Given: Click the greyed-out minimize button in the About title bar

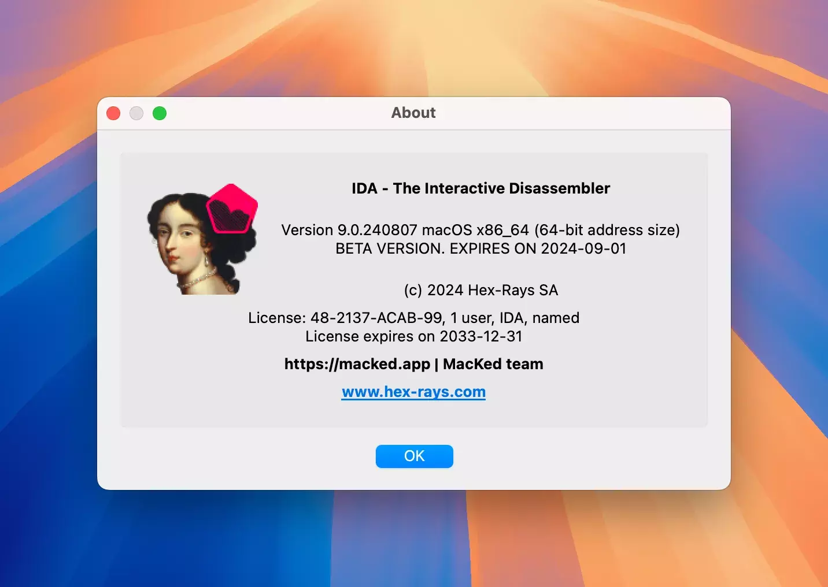Looking at the screenshot, I should [136, 113].
